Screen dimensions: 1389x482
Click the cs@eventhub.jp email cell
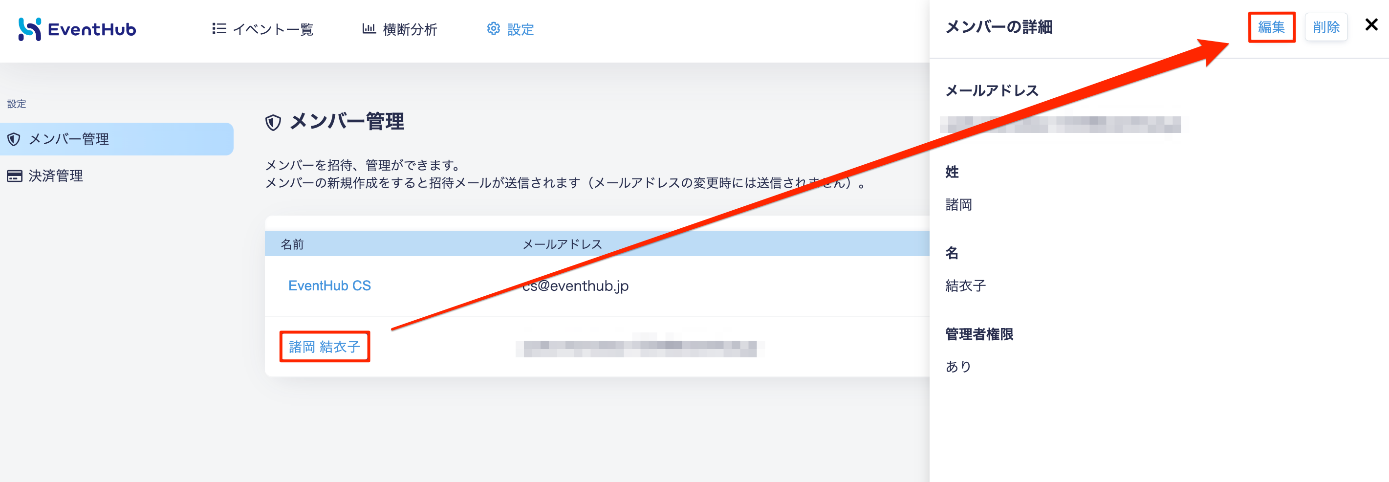coord(575,286)
